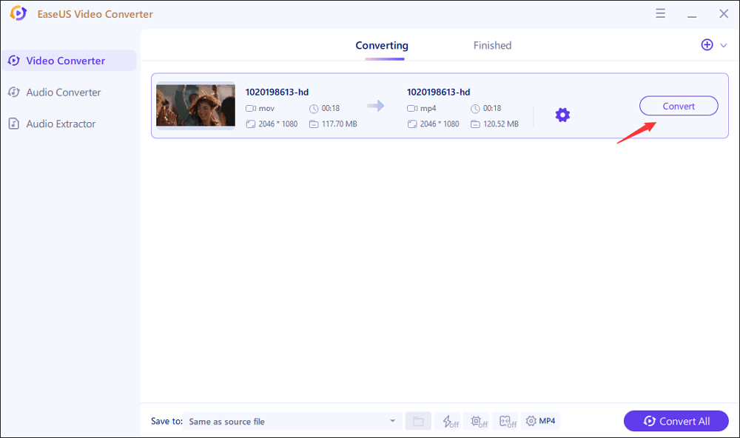Start conversion with Convert All
Viewport: 740px width, 438px height.
coord(676,421)
